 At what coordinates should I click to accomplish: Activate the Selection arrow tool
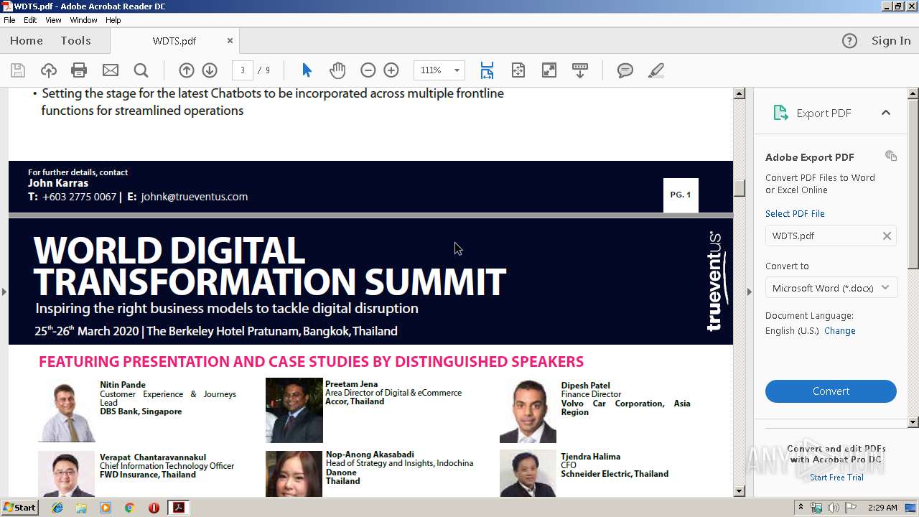click(x=307, y=70)
